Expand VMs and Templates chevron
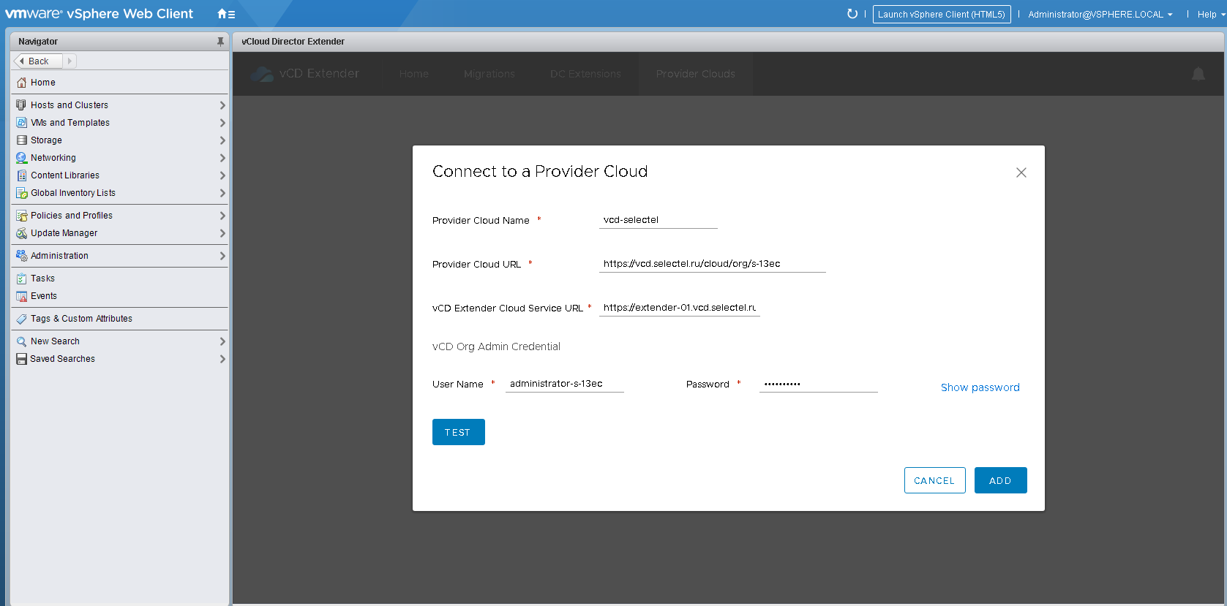Image resolution: width=1227 pixels, height=606 pixels. point(222,123)
